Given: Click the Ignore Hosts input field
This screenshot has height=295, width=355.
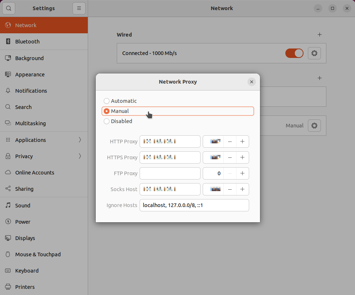Looking at the screenshot, I should [x=194, y=205].
